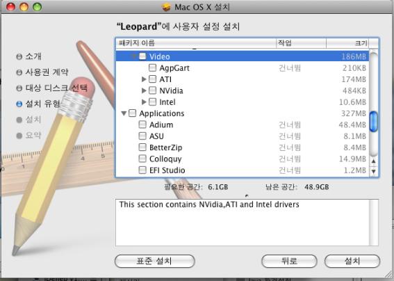The image size is (394, 281).
Task: Collapse the Video disclosure triangle
Action: pyautogui.click(x=133, y=56)
